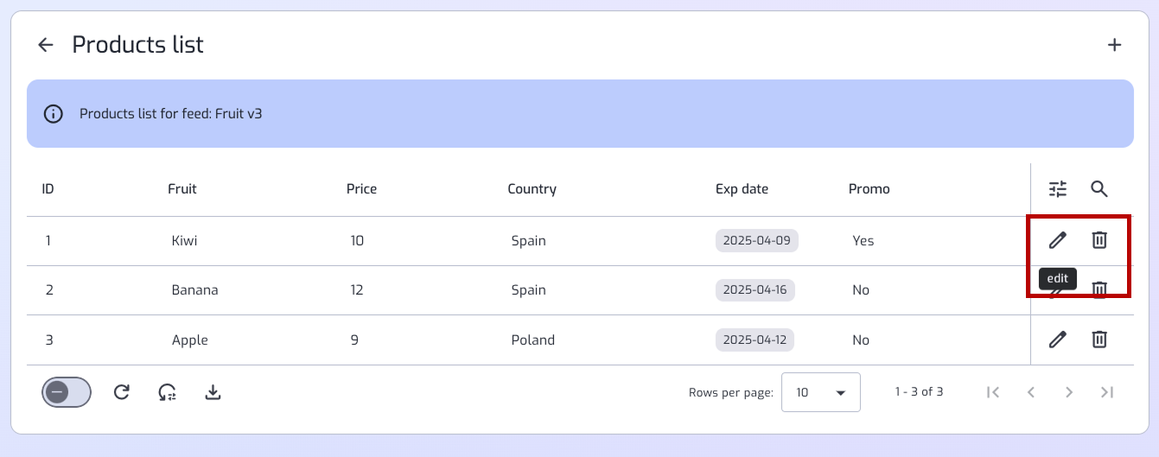Delete the Banana product row

1099,289
